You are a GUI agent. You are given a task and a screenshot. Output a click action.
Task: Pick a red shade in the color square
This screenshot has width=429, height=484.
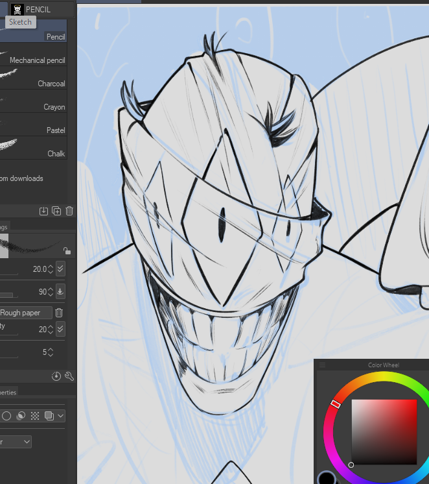click(x=384, y=432)
